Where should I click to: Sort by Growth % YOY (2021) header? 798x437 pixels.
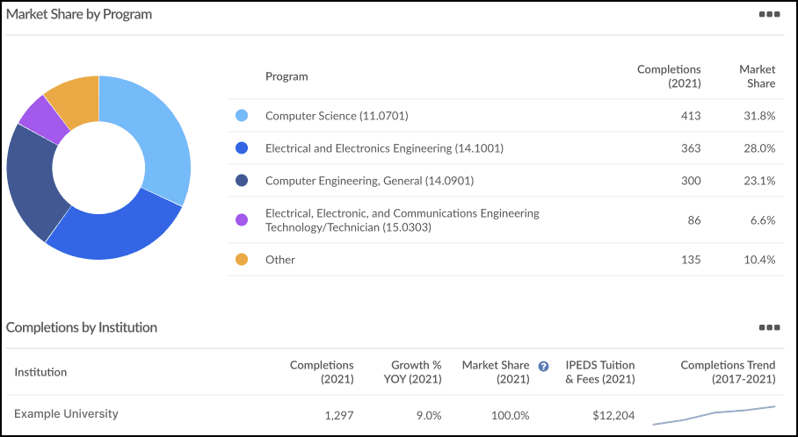tap(413, 372)
